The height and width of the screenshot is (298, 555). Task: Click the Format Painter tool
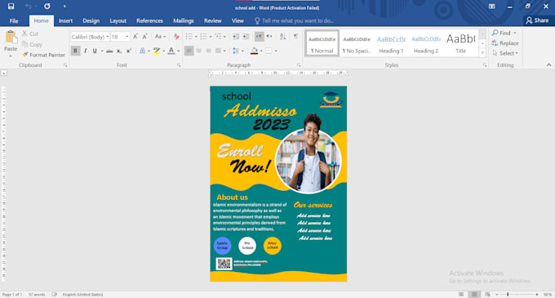(x=43, y=55)
